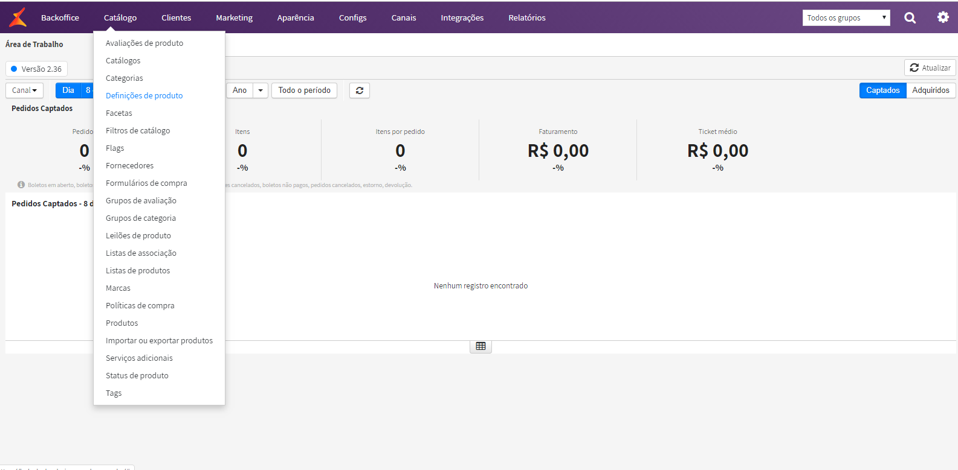Open the Todos os grupos dropdown
Screen dimensions: 958x470
[847, 17]
